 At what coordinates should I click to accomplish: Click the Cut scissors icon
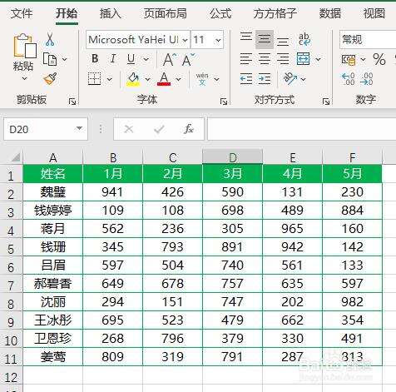50,39
